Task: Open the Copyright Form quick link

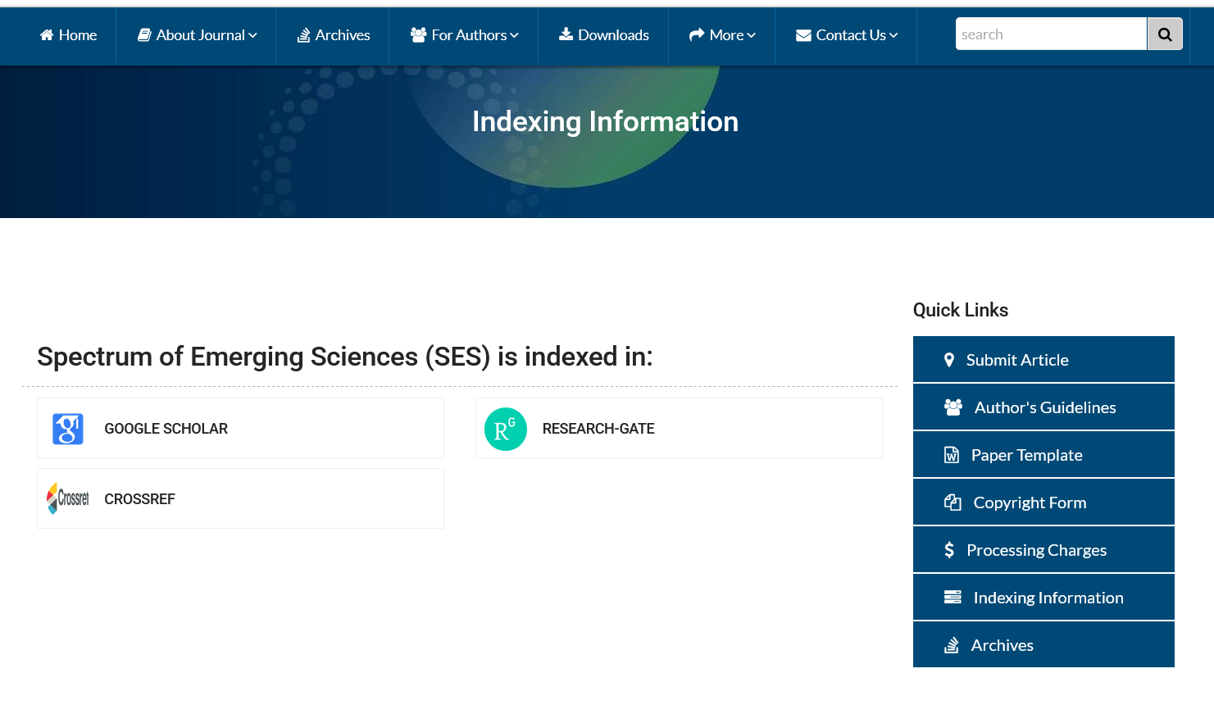Action: point(1043,502)
